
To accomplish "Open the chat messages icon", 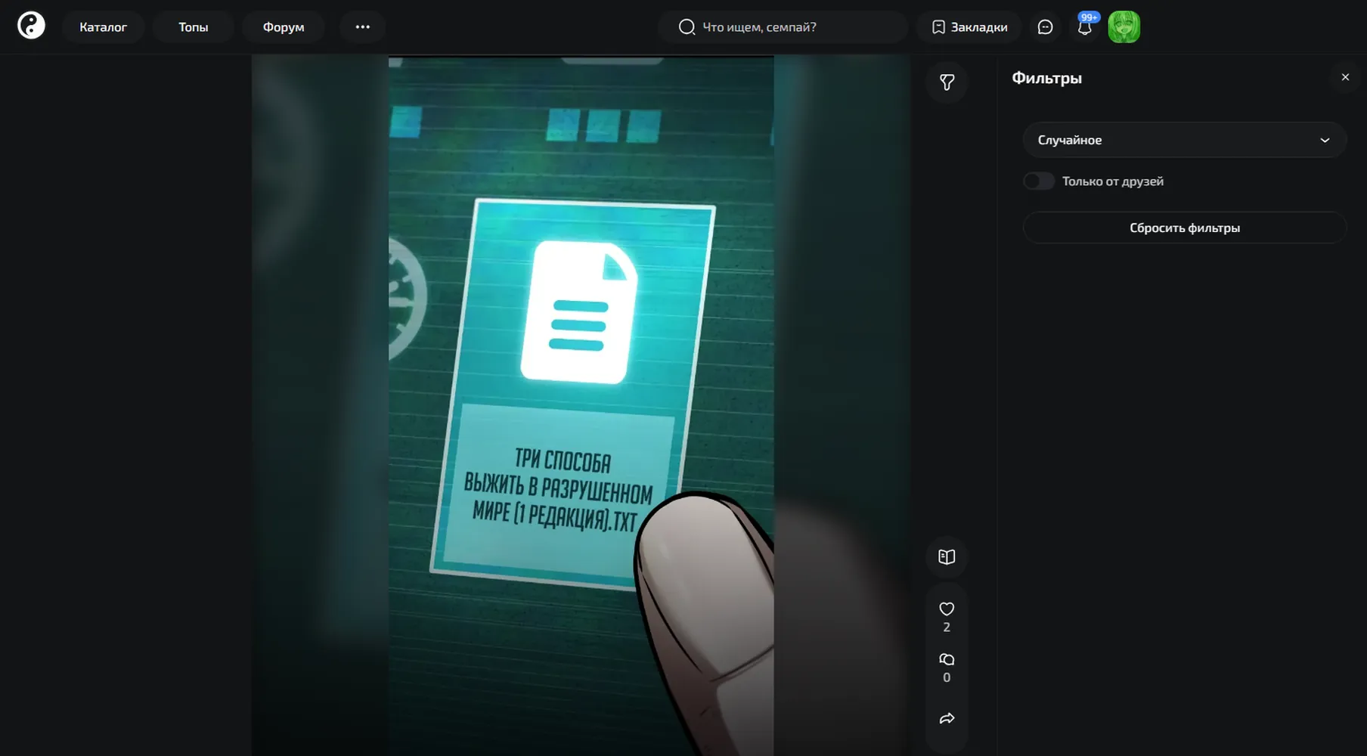I will click(1045, 27).
